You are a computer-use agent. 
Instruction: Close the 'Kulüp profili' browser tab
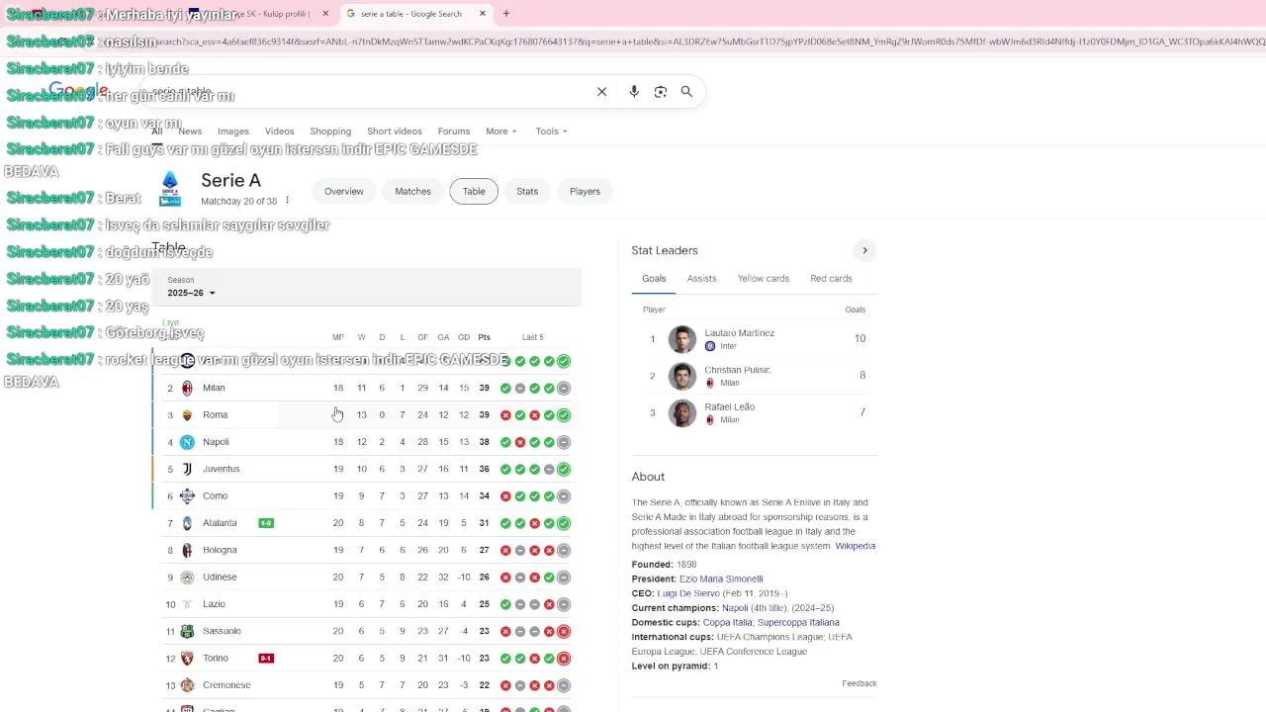(x=325, y=14)
